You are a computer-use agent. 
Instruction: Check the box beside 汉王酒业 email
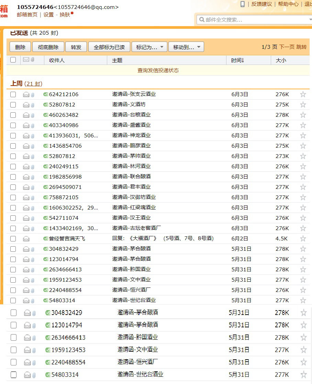13,218
